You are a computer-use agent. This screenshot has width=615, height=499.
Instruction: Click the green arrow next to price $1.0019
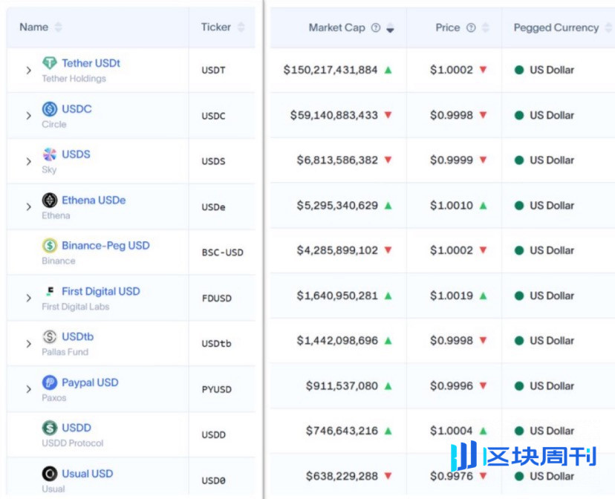(484, 296)
